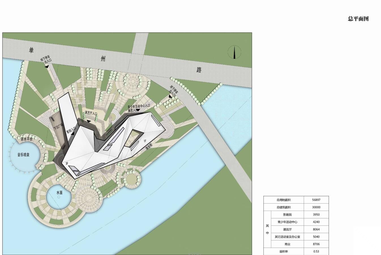The height and width of the screenshot is (255, 381).
Task: Select the 青少年活动中心 table row label
Action: 287,222
